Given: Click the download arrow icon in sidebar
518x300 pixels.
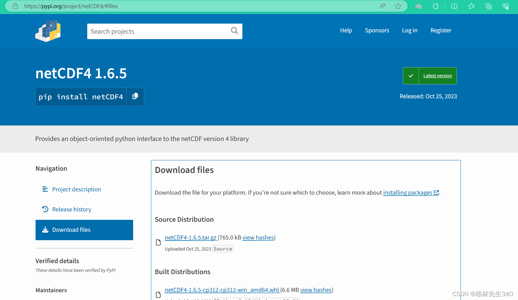Looking at the screenshot, I should pyautogui.click(x=45, y=230).
